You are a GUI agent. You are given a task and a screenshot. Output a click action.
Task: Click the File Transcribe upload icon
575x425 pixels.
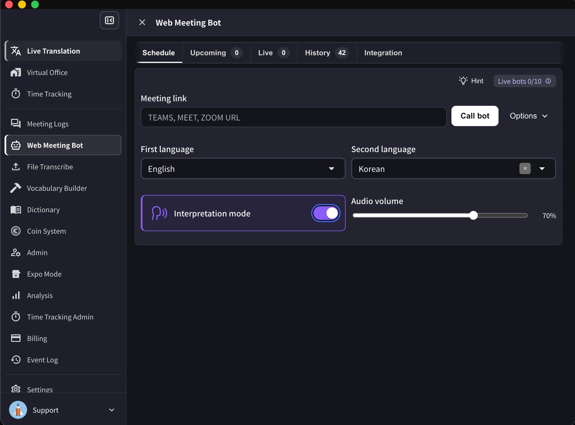[x=16, y=166]
